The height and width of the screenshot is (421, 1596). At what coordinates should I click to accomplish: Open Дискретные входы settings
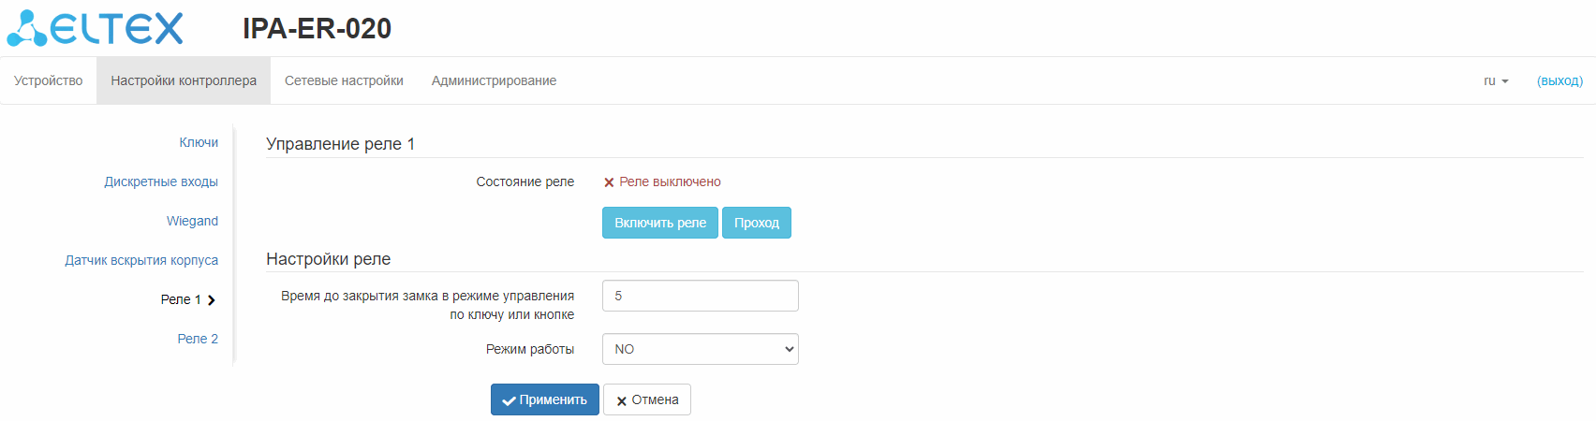(161, 181)
